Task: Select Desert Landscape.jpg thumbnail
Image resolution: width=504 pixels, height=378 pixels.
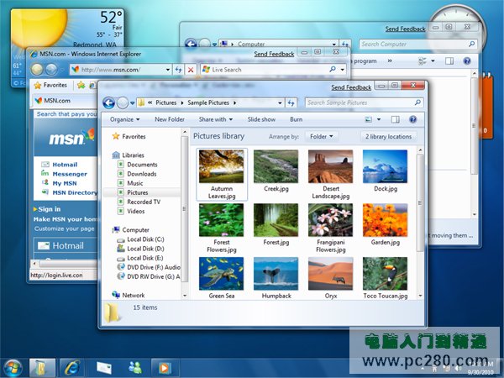Action: 331,166
